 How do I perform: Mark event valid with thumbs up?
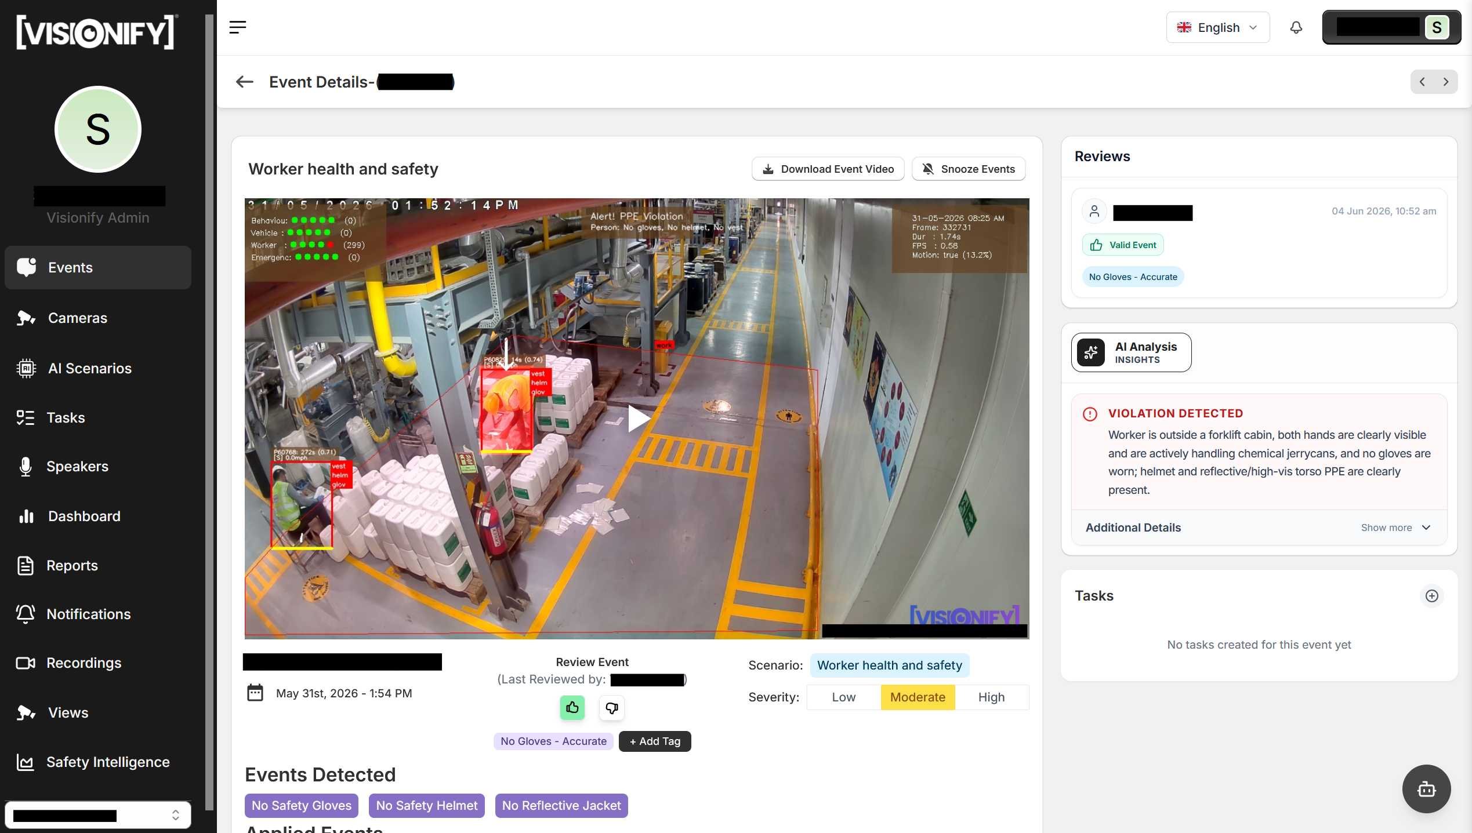572,707
